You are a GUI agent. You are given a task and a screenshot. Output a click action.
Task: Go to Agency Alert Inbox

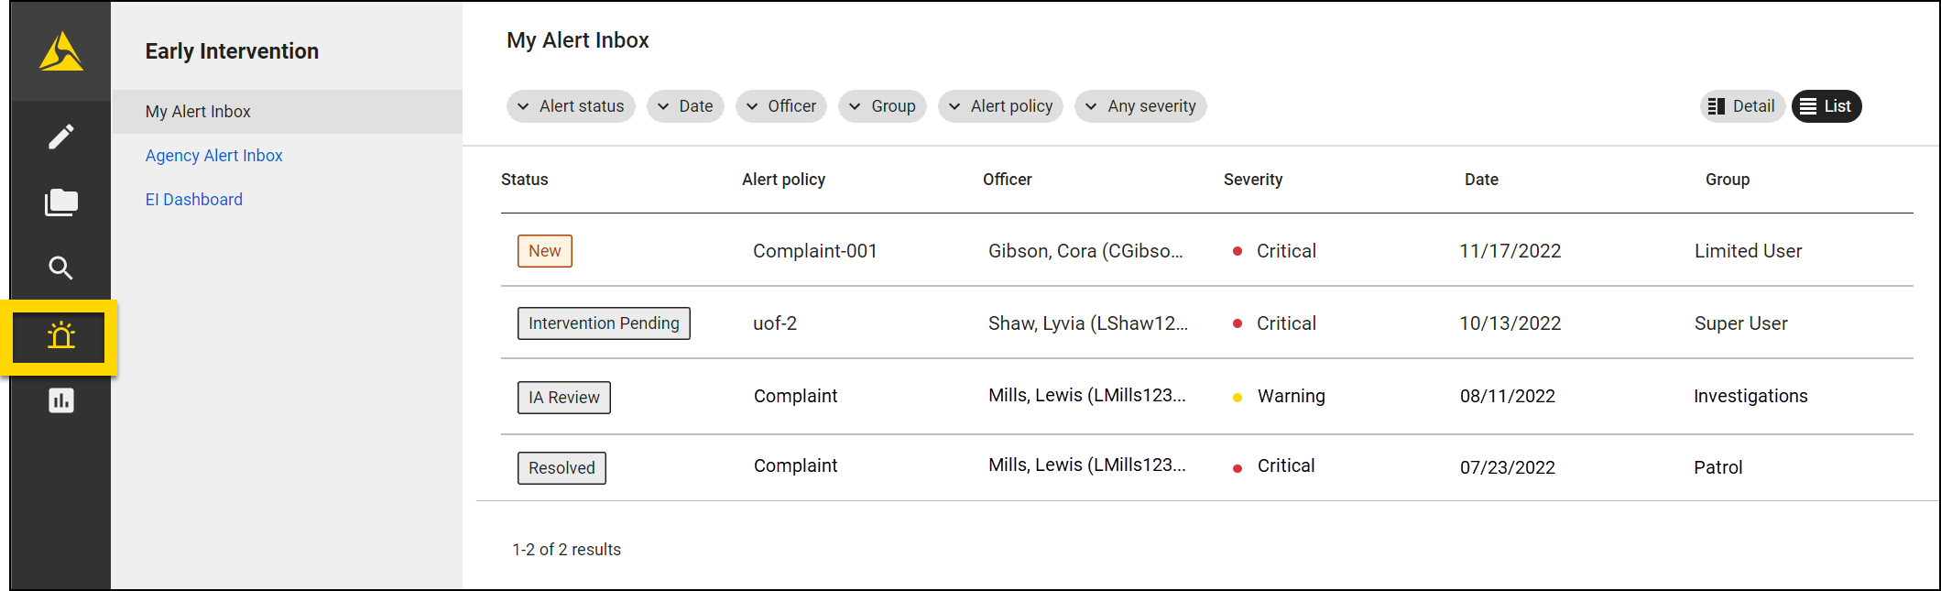[213, 156]
